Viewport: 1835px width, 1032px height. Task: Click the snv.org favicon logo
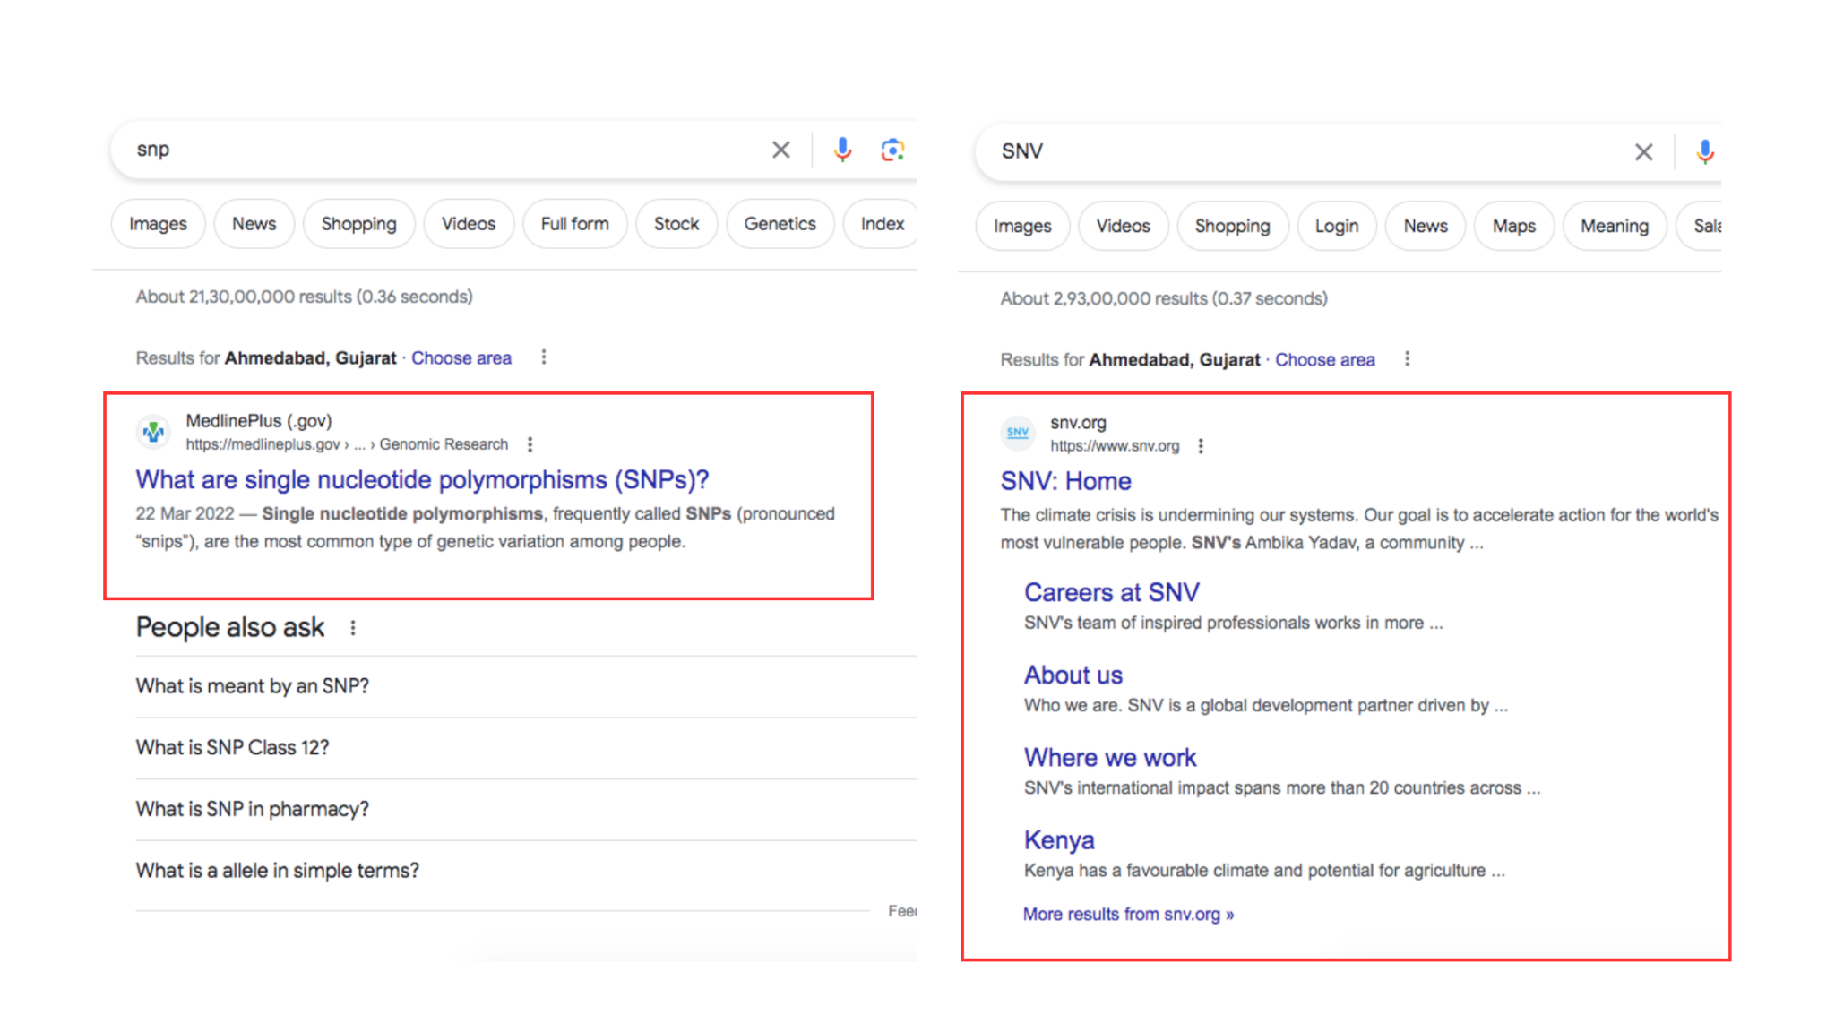(1018, 434)
